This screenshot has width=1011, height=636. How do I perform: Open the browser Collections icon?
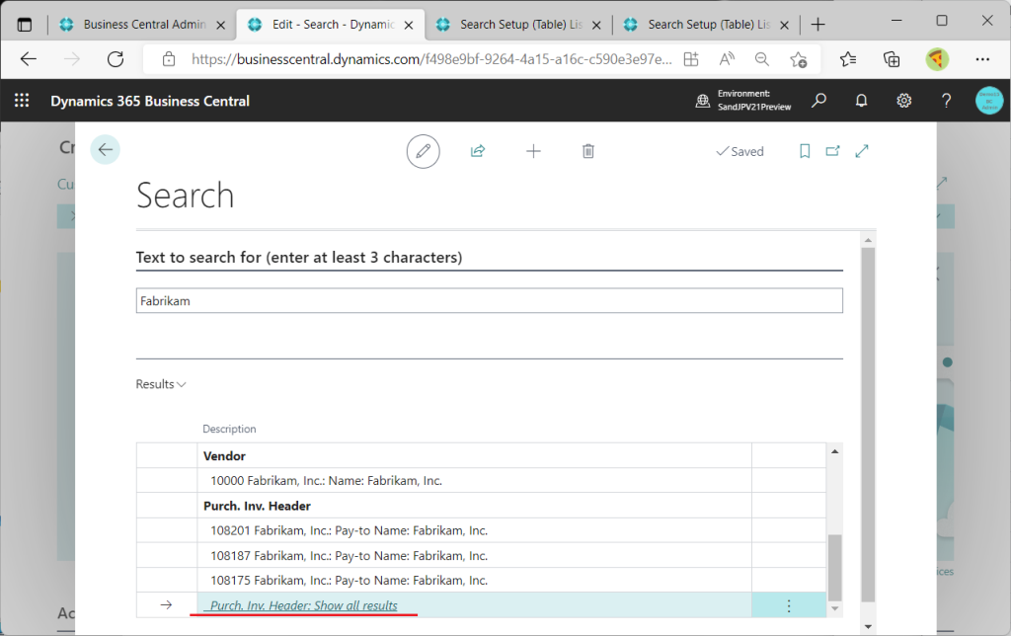pyautogui.click(x=892, y=59)
